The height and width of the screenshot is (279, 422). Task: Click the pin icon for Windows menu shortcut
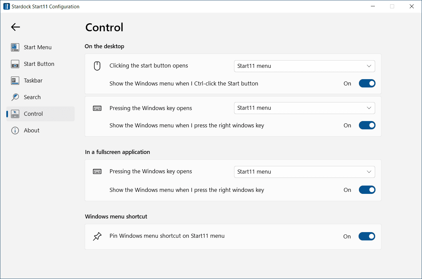pos(97,236)
